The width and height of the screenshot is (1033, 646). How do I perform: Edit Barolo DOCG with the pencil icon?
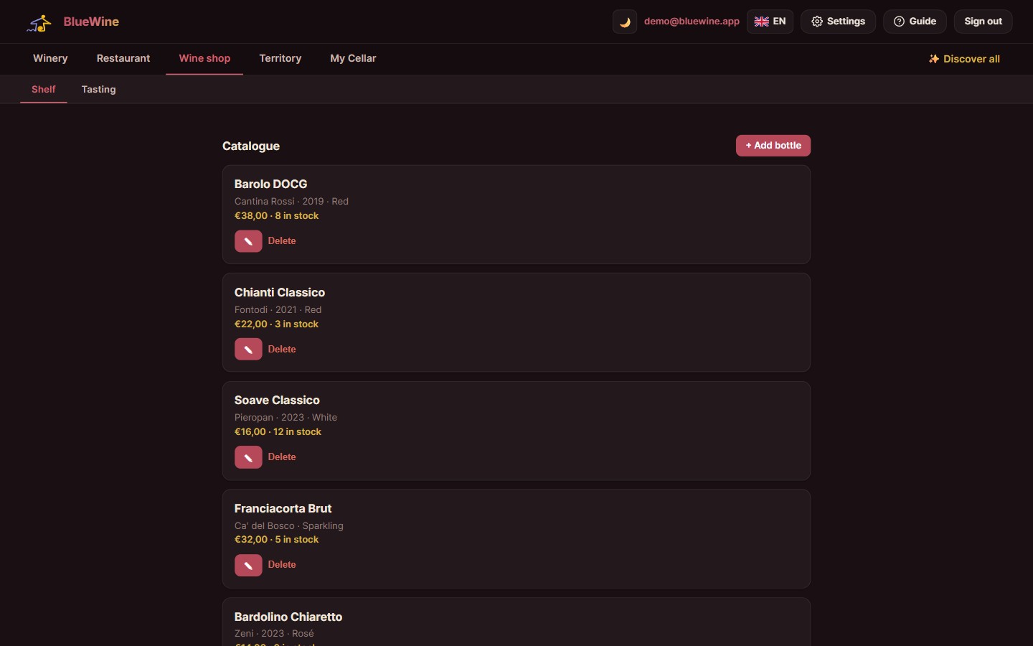248,241
